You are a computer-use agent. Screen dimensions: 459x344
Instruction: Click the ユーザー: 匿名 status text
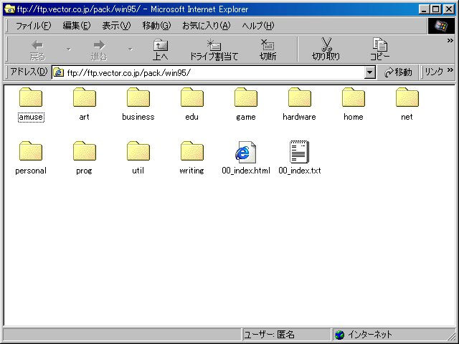[269, 335]
